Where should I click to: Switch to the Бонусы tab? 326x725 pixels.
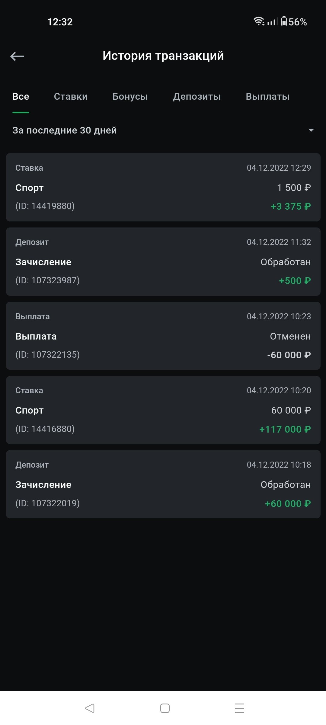pyautogui.click(x=130, y=97)
